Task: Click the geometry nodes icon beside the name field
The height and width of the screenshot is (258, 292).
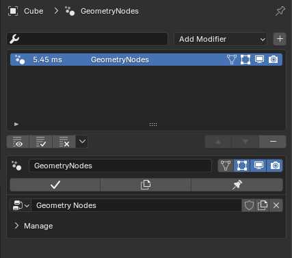Action: pos(16,166)
